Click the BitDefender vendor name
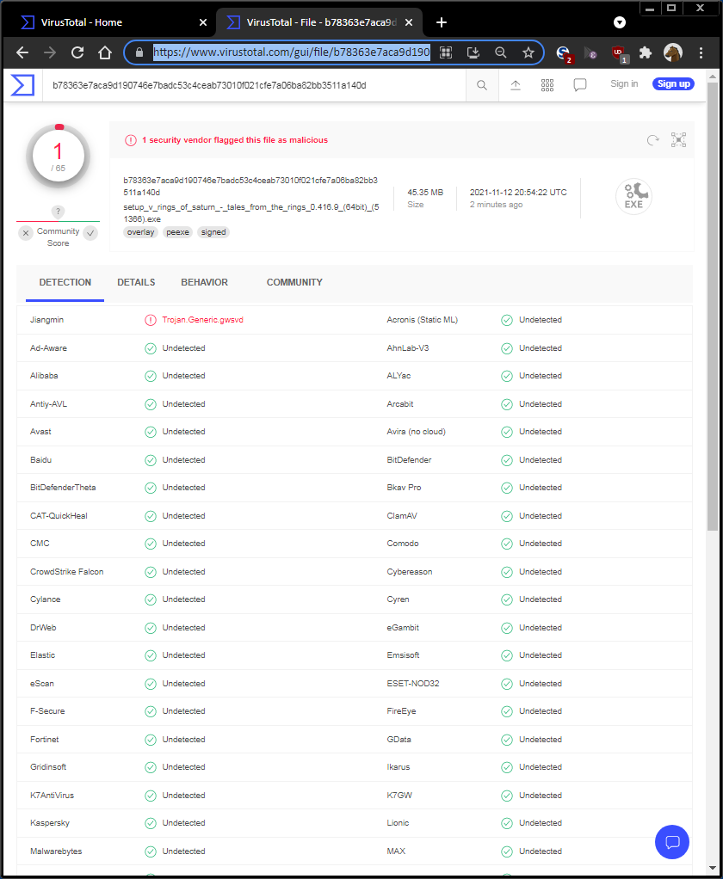The width and height of the screenshot is (723, 879). [410, 460]
